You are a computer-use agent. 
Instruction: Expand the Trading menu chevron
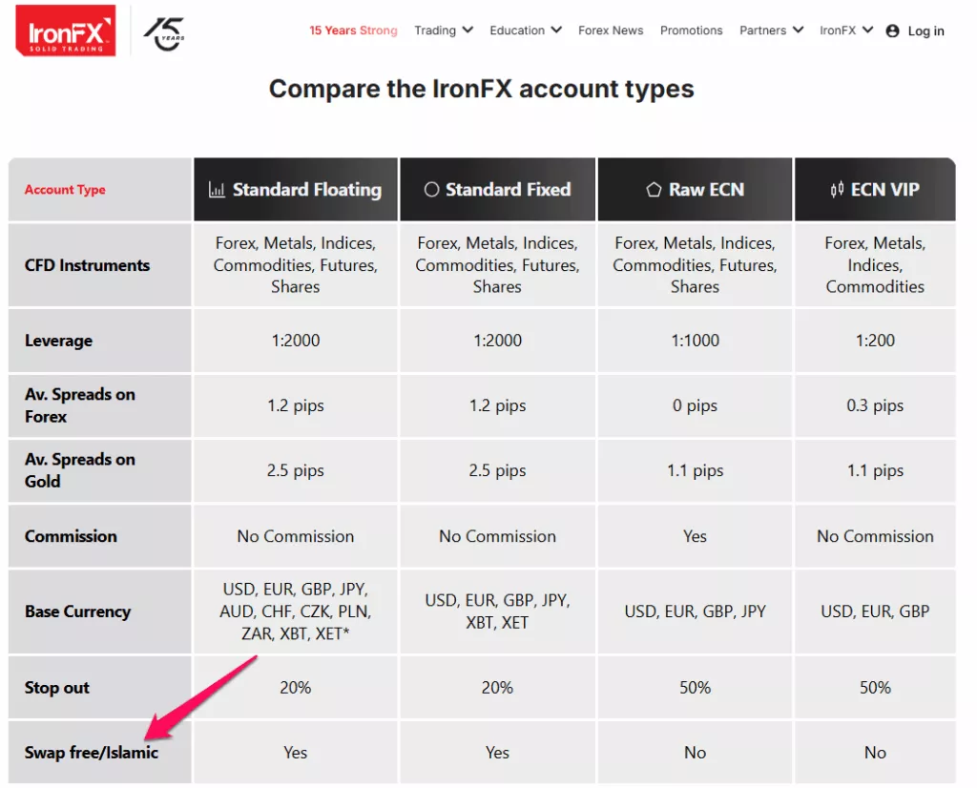[468, 30]
